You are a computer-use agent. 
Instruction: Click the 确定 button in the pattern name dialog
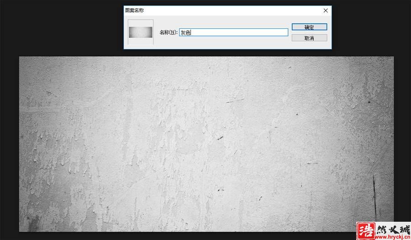[309, 27]
